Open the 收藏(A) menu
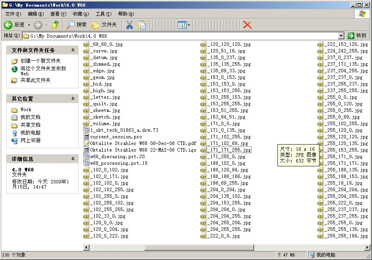This screenshot has height=260, width=372. pyautogui.click(x=81, y=14)
